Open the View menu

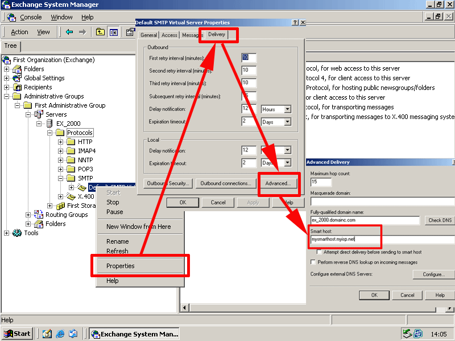(x=43, y=32)
